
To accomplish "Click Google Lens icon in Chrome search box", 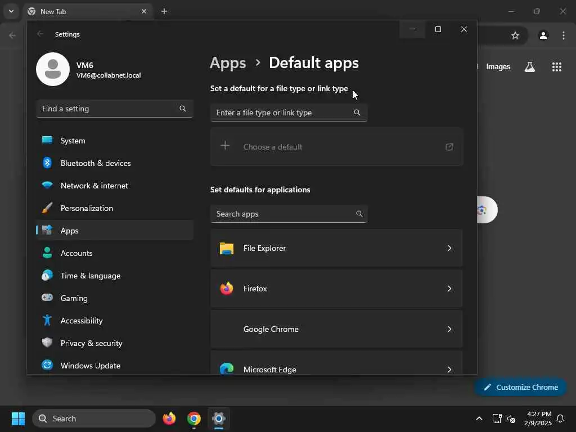I will pyautogui.click(x=482, y=210).
